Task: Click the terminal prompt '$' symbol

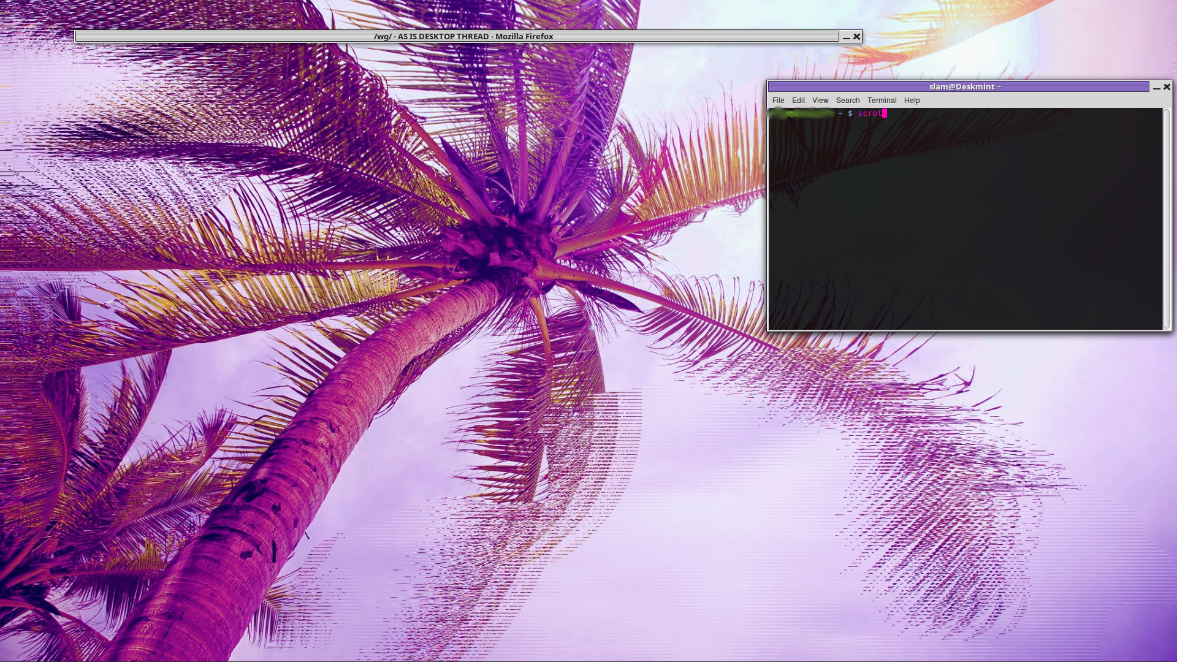Action: pos(850,113)
